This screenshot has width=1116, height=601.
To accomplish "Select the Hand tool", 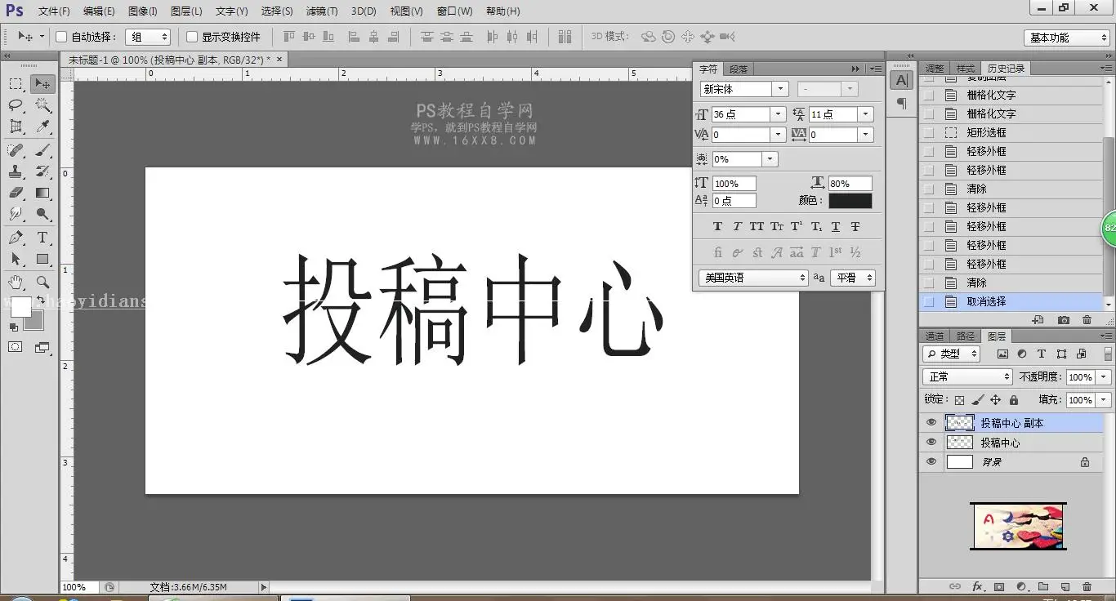I will point(16,283).
